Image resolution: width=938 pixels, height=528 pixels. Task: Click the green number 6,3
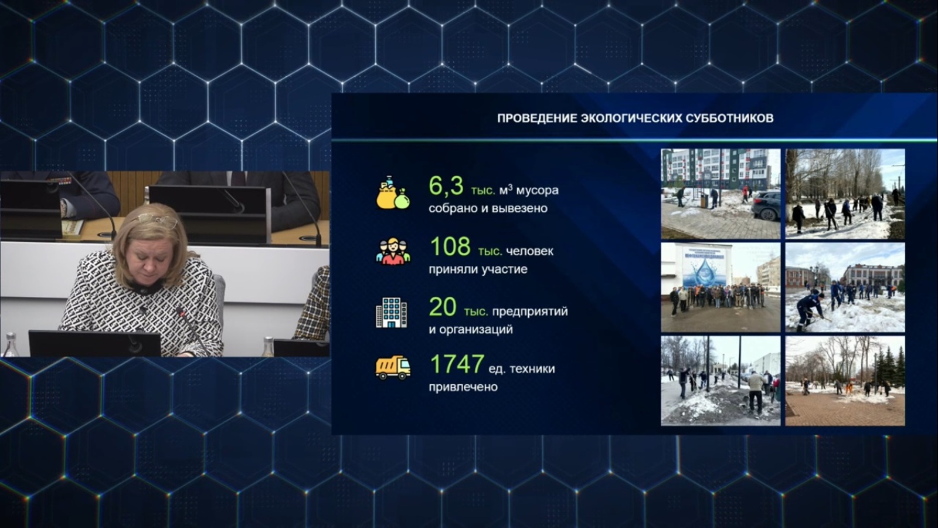click(x=446, y=187)
